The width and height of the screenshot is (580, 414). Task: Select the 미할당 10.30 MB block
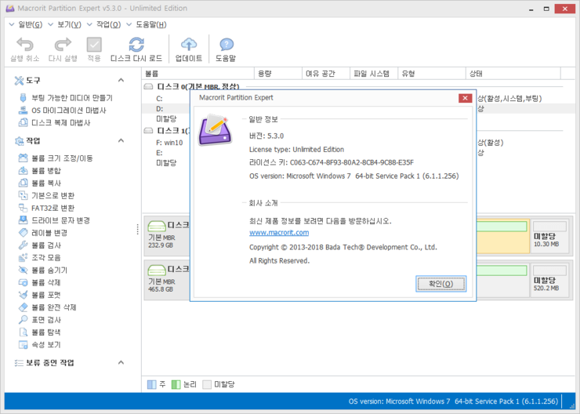549,236
